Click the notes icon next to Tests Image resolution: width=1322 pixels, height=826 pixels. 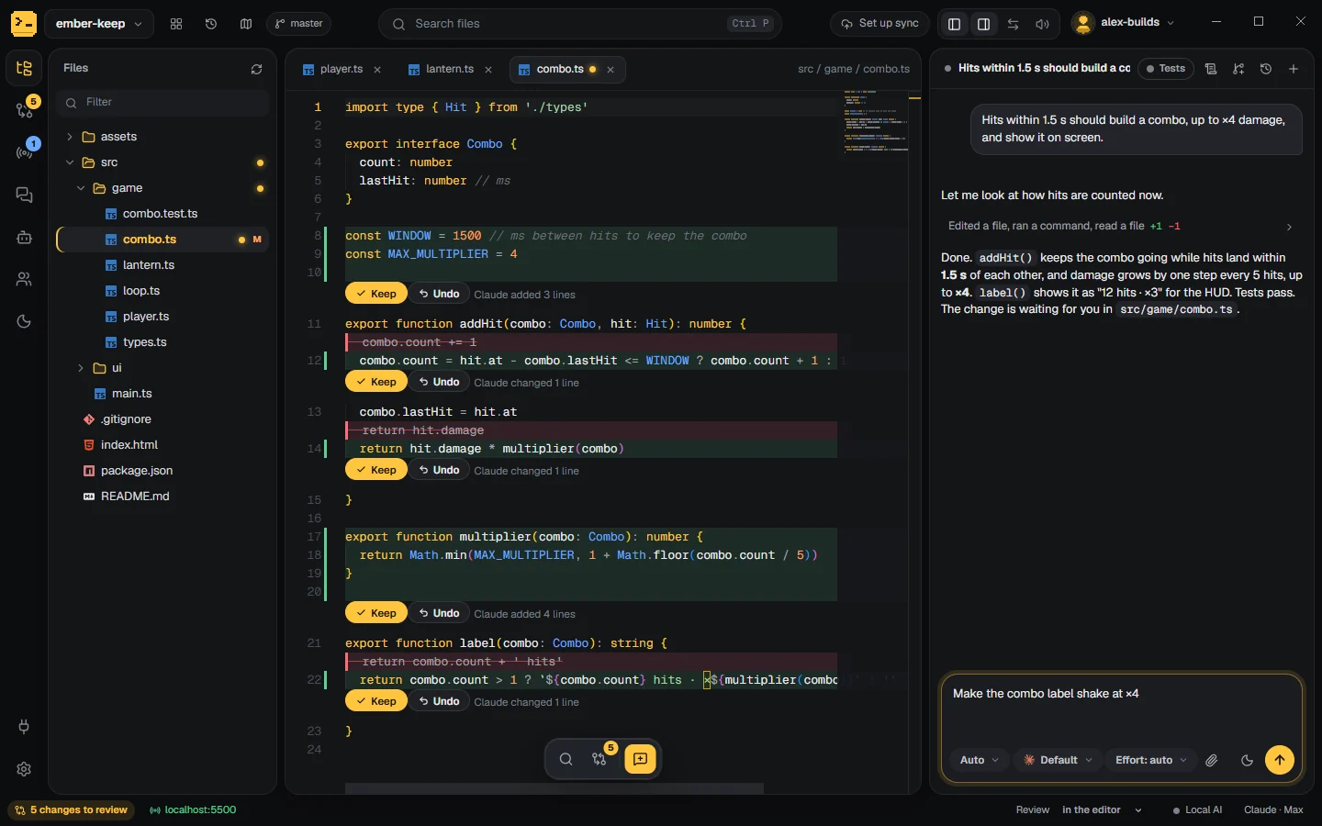click(1211, 69)
